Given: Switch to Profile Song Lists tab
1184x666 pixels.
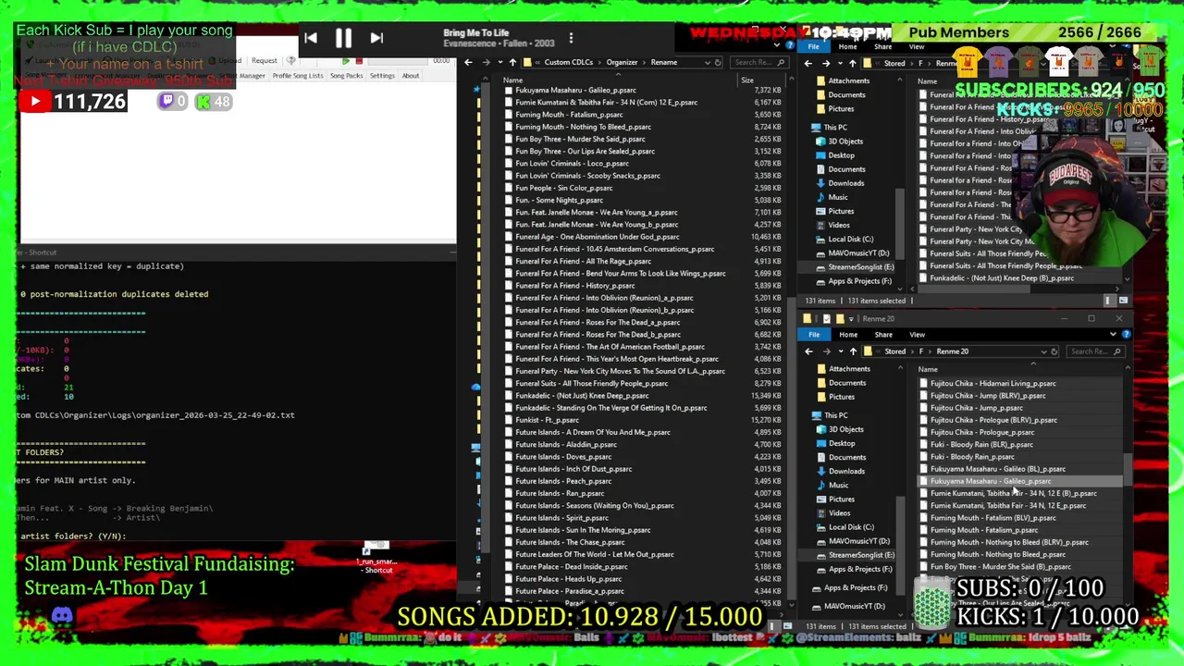Looking at the screenshot, I should [298, 76].
